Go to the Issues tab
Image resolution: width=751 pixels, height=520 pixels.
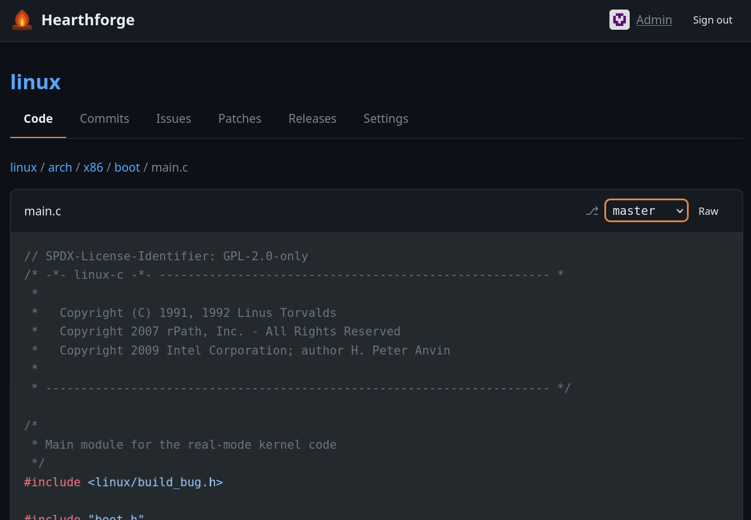[x=174, y=118]
